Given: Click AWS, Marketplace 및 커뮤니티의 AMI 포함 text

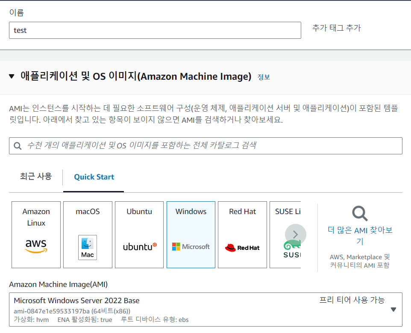Looking at the screenshot, I should [x=360, y=261].
